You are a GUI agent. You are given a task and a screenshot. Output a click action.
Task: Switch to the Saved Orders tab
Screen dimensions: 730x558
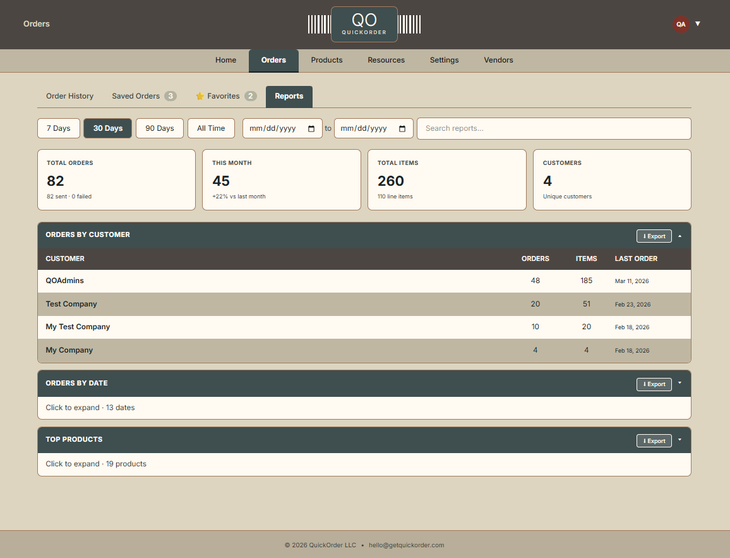[143, 96]
